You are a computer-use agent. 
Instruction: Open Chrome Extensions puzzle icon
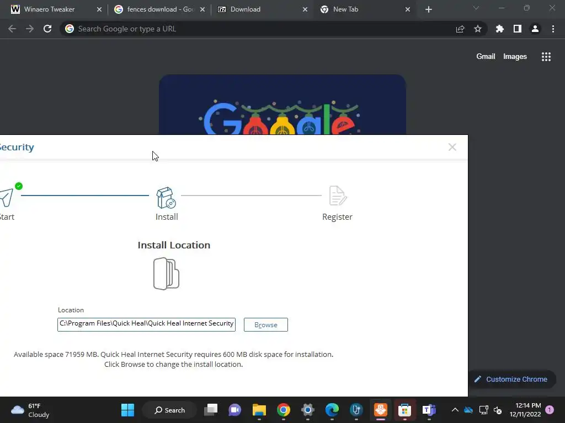click(500, 29)
